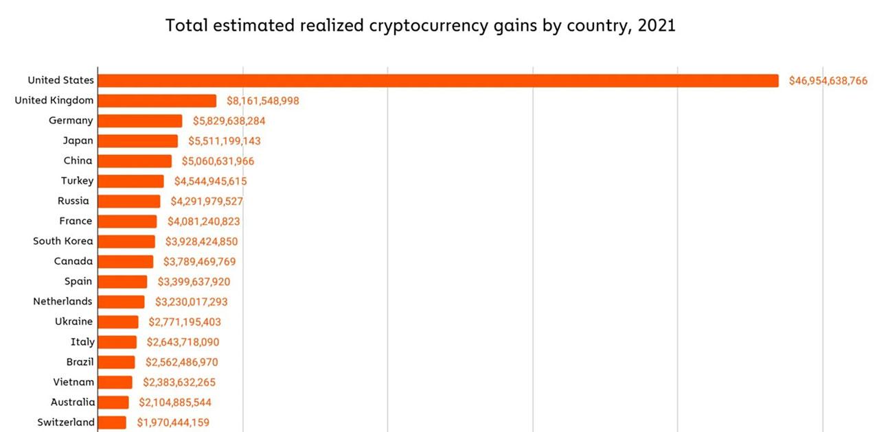Click the China axis label
This screenshot has height=432, width=879.
point(77,160)
